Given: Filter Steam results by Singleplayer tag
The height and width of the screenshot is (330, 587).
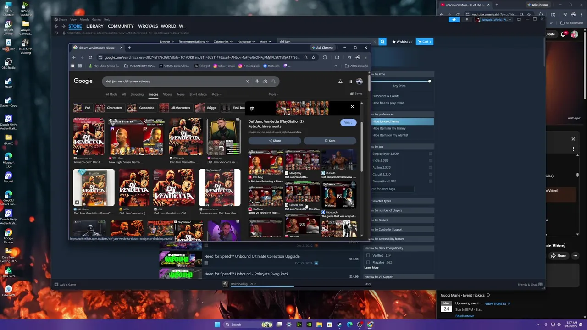Looking at the screenshot, I should [402, 154].
